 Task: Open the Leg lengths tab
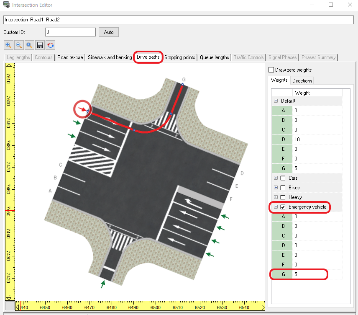pyautogui.click(x=18, y=57)
